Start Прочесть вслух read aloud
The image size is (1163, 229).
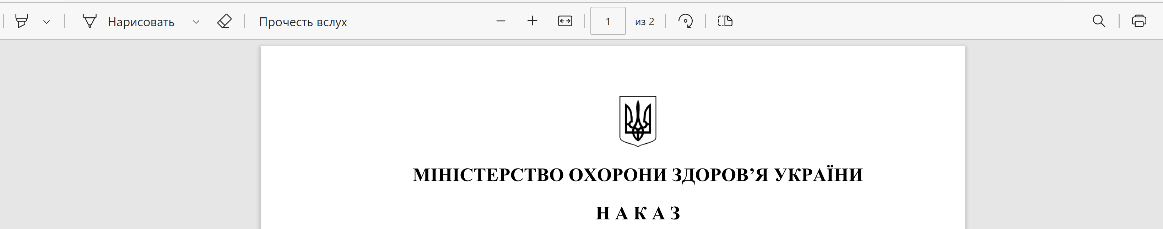point(303,22)
